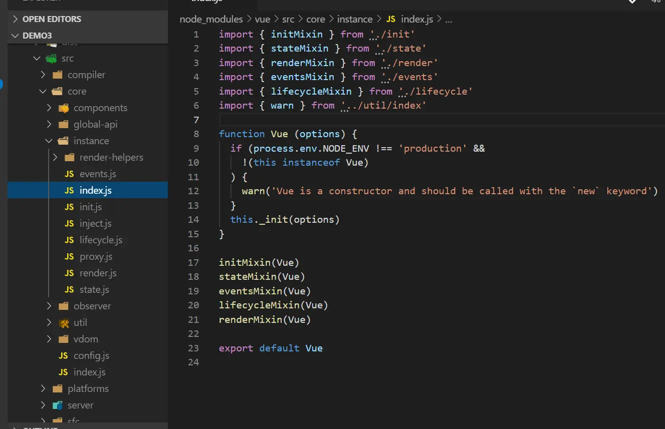The height and width of the screenshot is (429, 665).
Task: Expand the vdom folder chevron
Action: (x=49, y=339)
